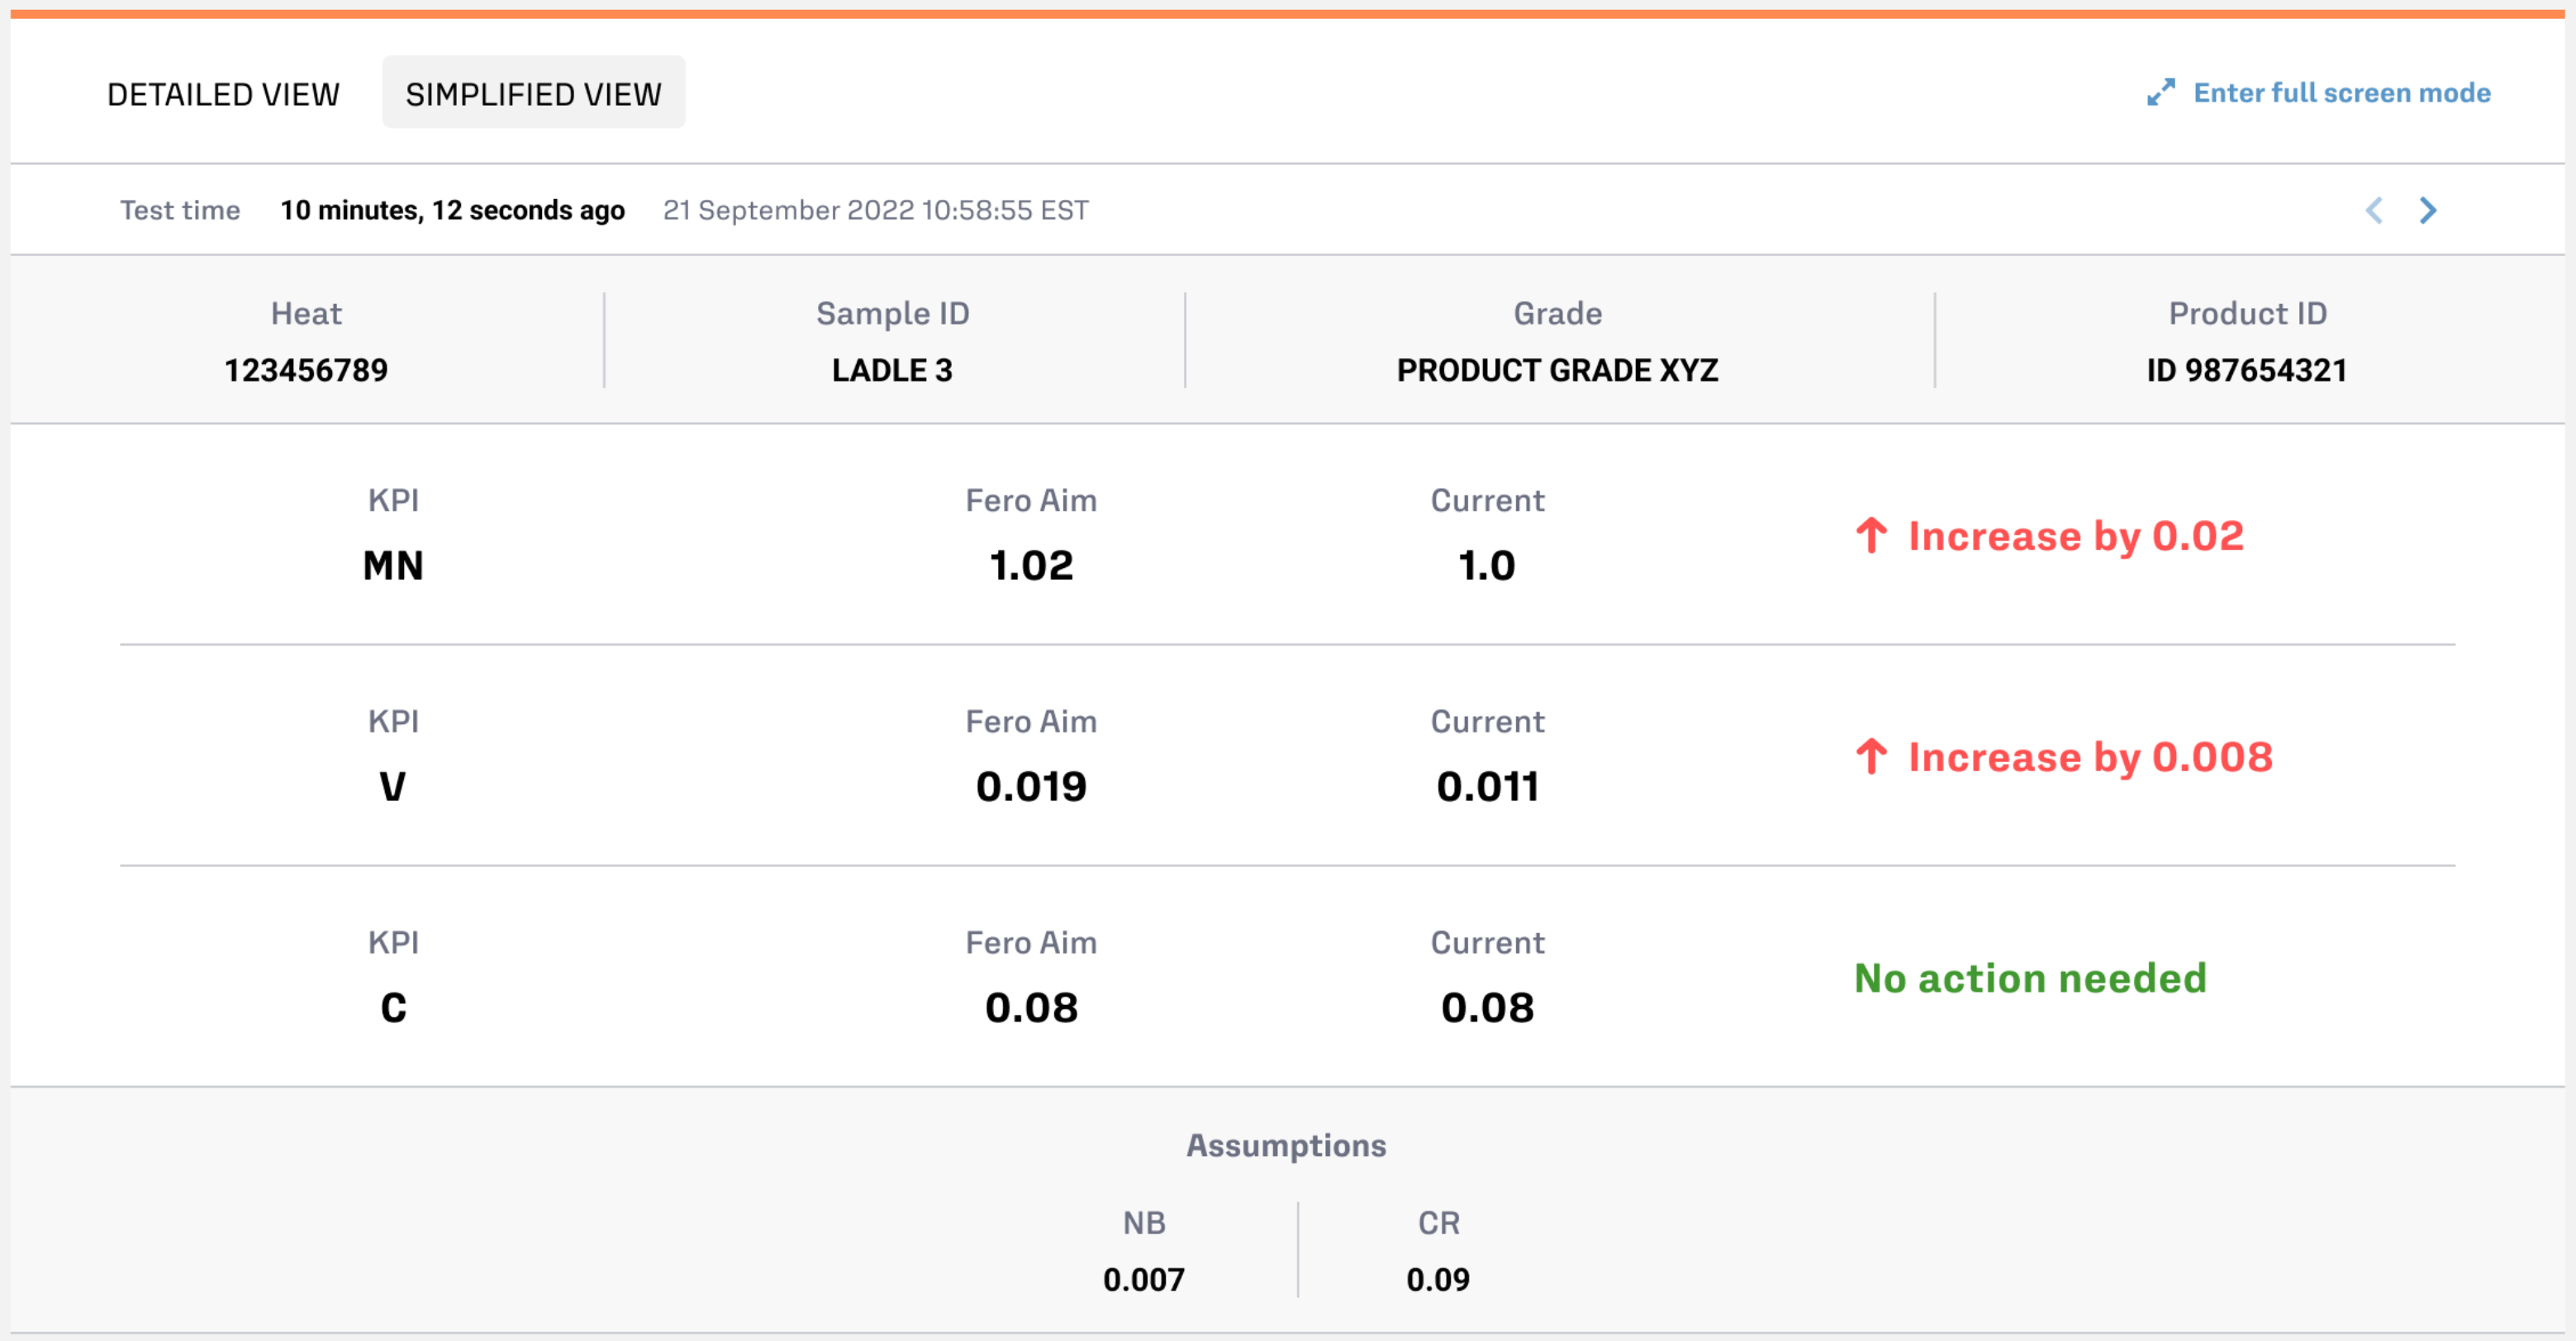Click the heat number 123456789
The image size is (2576, 1341).
(306, 370)
